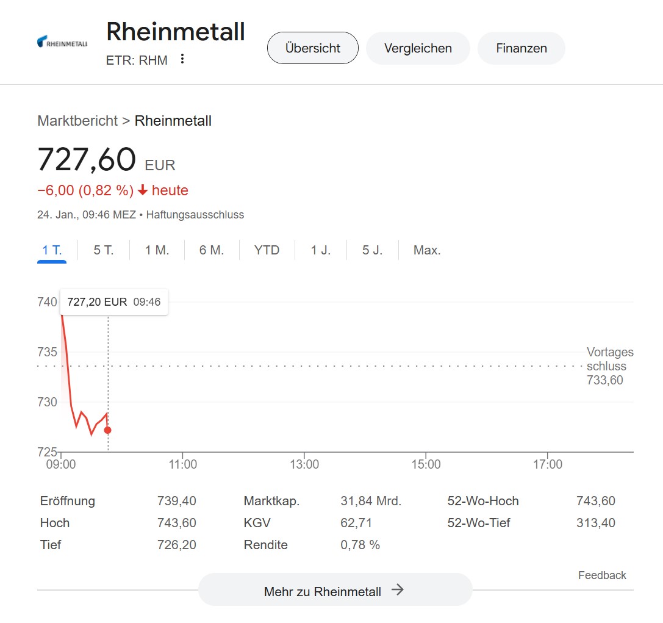
Task: Choose the 6 M. time range
Action: 212,250
